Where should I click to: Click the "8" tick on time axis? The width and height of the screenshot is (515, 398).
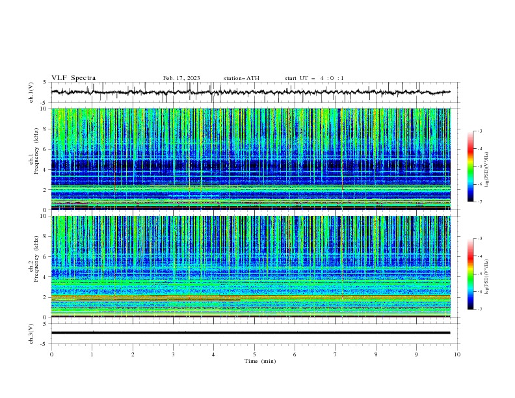[x=376, y=354]
